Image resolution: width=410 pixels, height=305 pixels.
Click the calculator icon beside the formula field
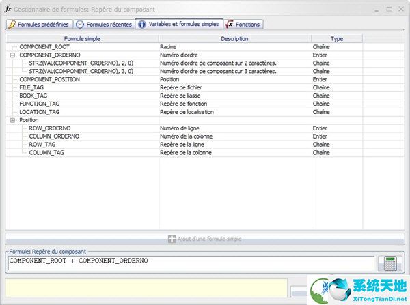click(x=390, y=263)
